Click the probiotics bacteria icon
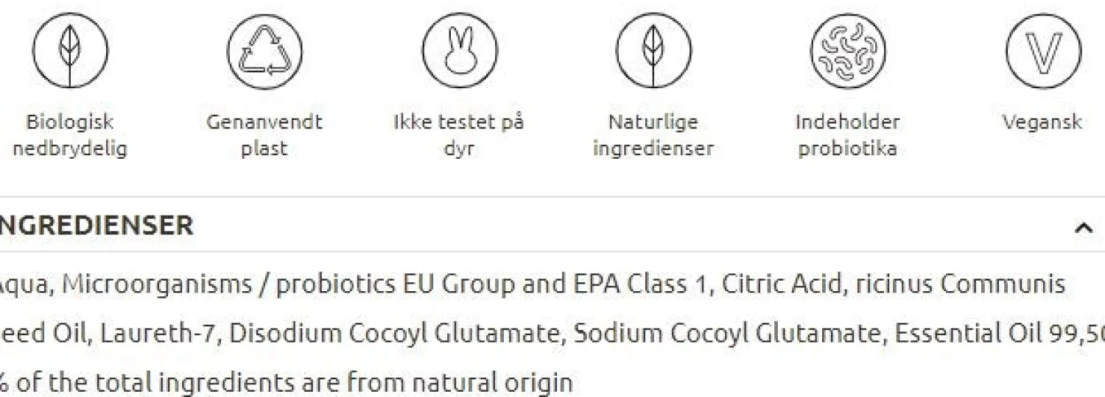The height and width of the screenshot is (397, 1105). [848, 51]
